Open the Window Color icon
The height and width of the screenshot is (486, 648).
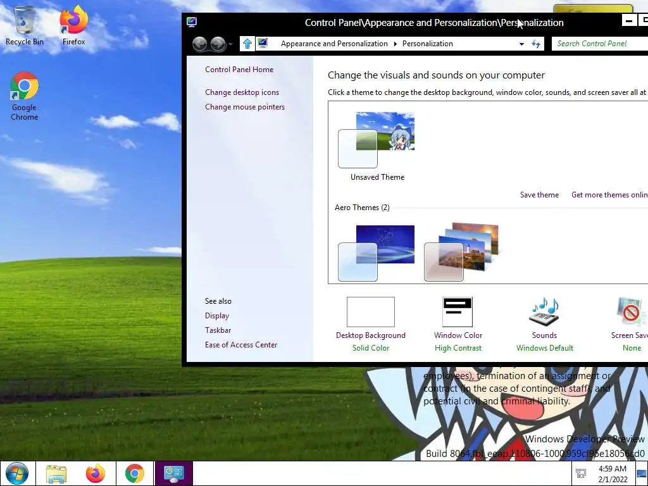[x=458, y=312]
